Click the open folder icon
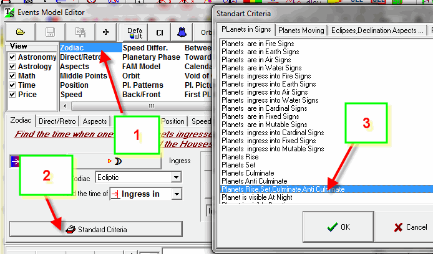This screenshot has height=254, width=433. [21, 31]
